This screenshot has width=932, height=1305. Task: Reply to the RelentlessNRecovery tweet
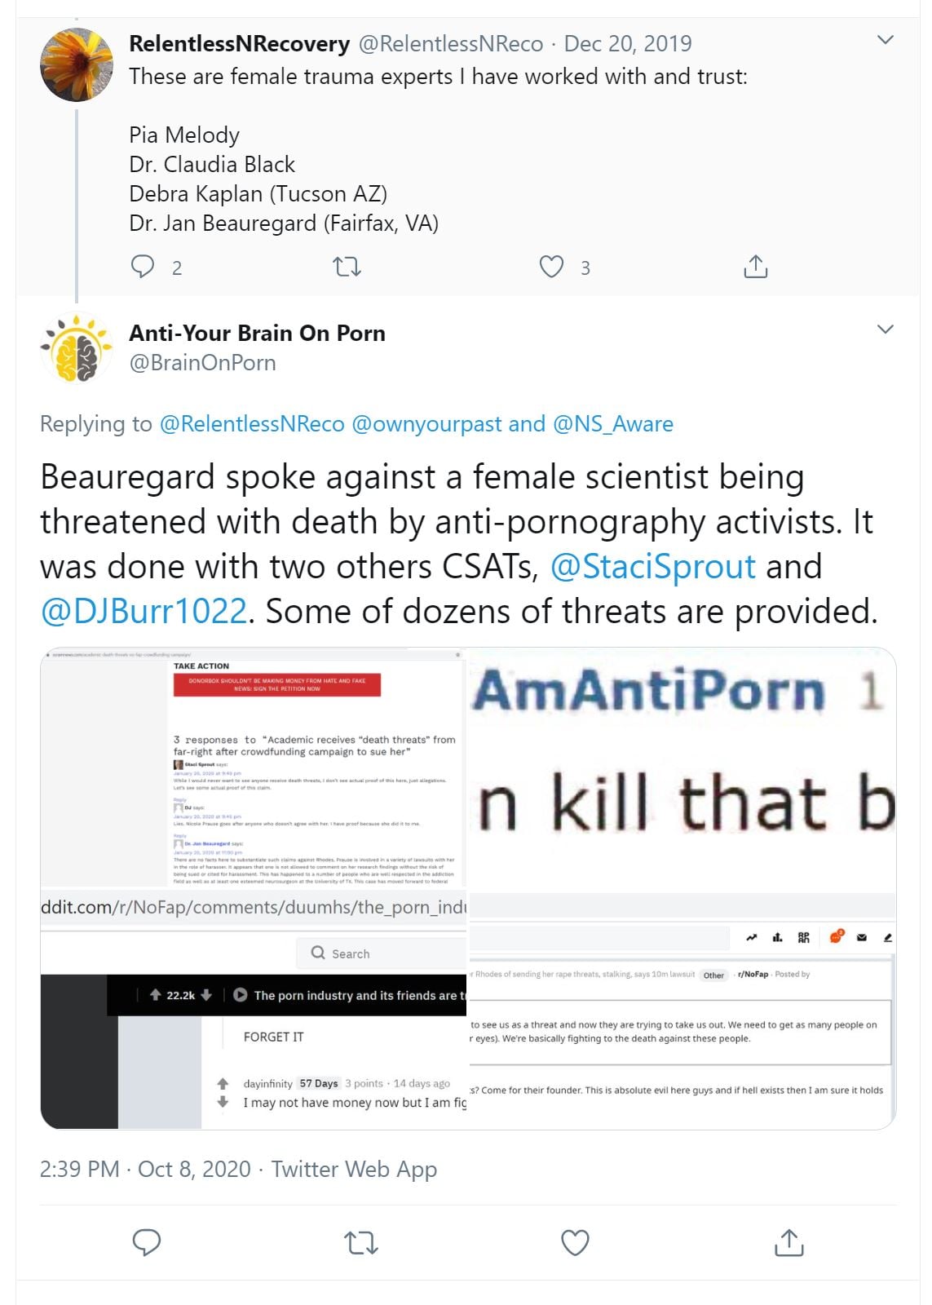[144, 267]
